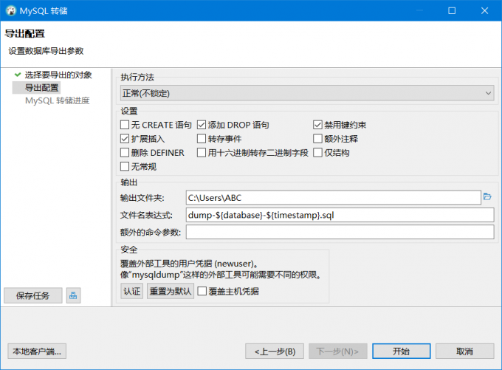Click the 开始 button
Image resolution: width=502 pixels, height=370 pixels.
(401, 352)
